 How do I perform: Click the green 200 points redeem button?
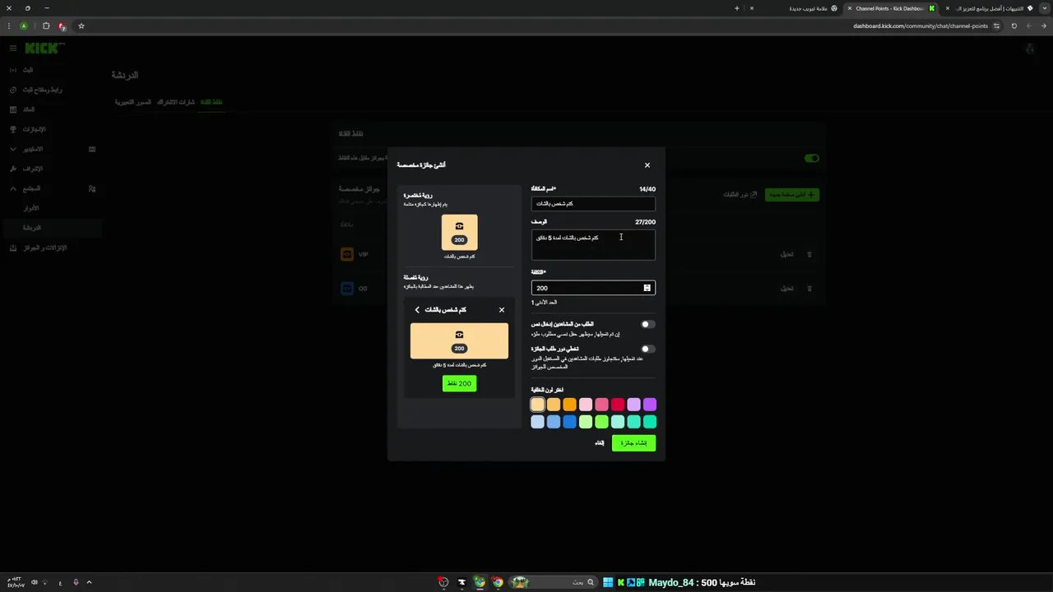(x=459, y=383)
